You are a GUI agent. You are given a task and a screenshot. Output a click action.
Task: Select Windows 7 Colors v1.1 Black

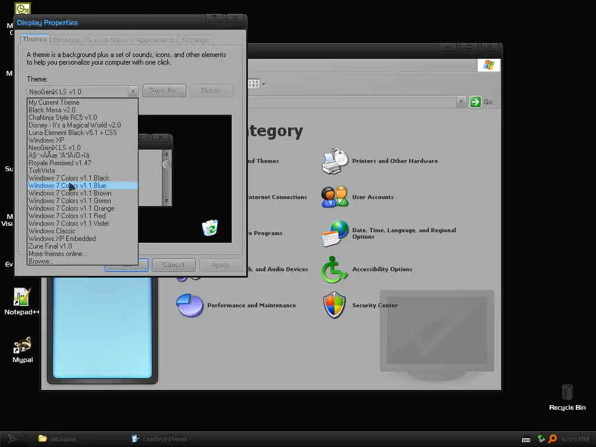tap(83, 178)
